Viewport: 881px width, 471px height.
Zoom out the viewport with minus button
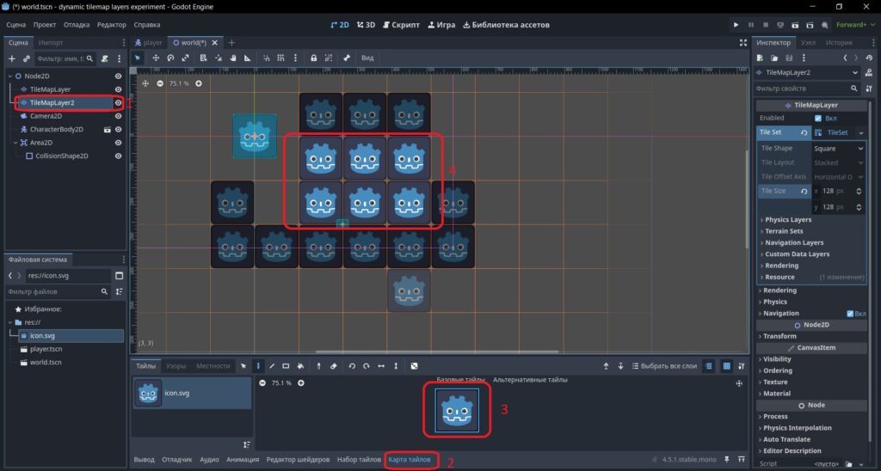tap(160, 83)
